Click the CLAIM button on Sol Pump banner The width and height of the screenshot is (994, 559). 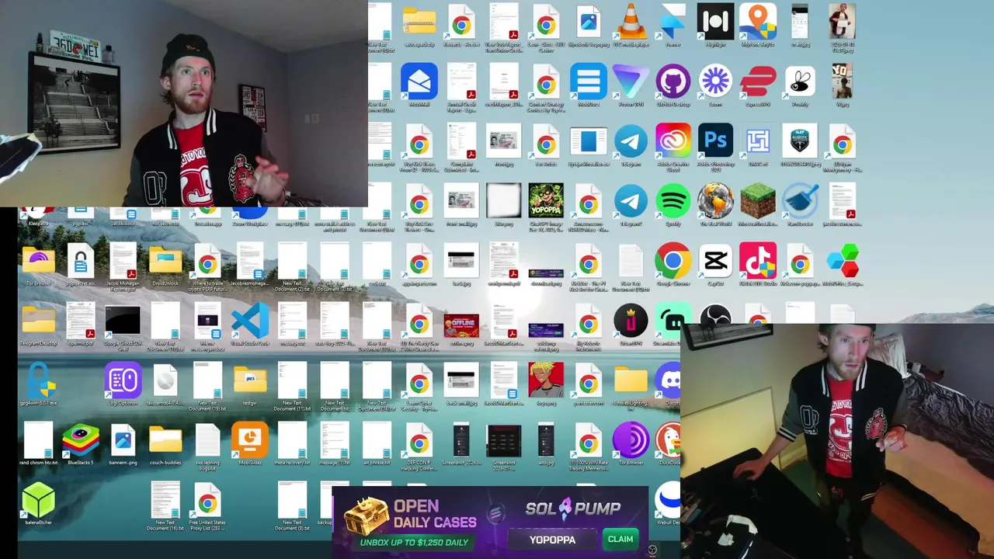pos(620,539)
